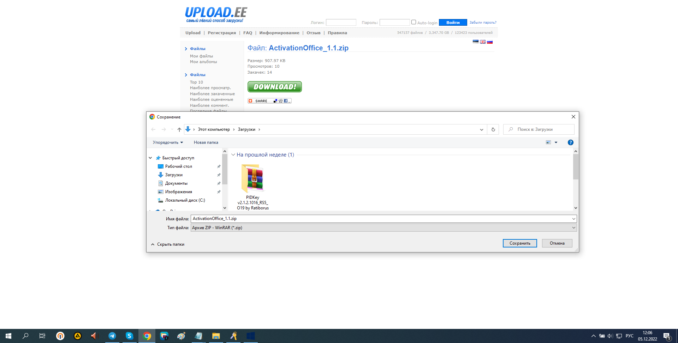Screen dimensions: 678x343
Task: Open the Top 10 sidebar link
Action: pyautogui.click(x=196, y=82)
